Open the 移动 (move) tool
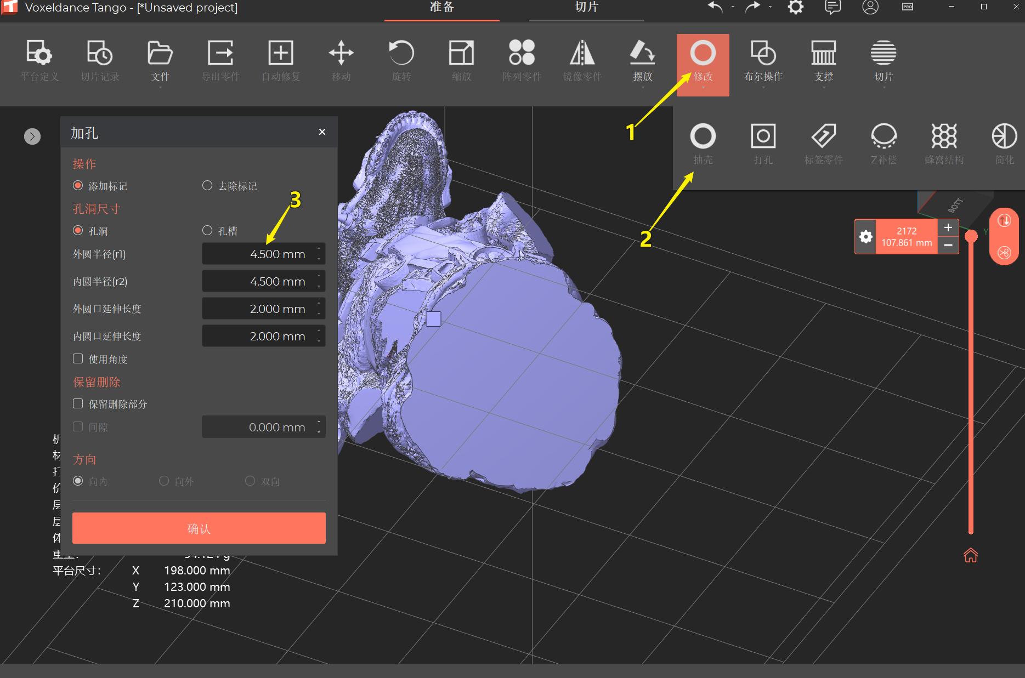The image size is (1025, 678). pos(341,60)
